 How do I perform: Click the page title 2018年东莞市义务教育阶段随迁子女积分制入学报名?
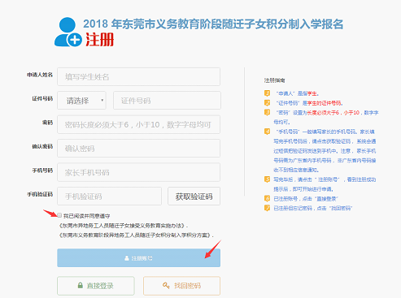[213, 24]
